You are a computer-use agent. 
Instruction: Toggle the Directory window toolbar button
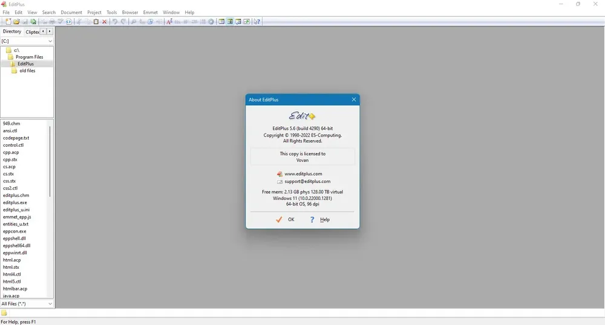point(230,22)
